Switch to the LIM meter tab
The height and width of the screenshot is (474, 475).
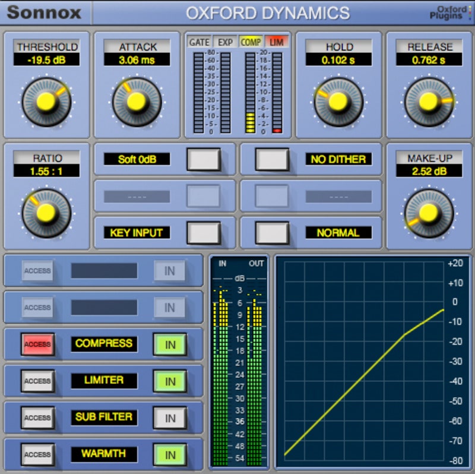point(277,43)
